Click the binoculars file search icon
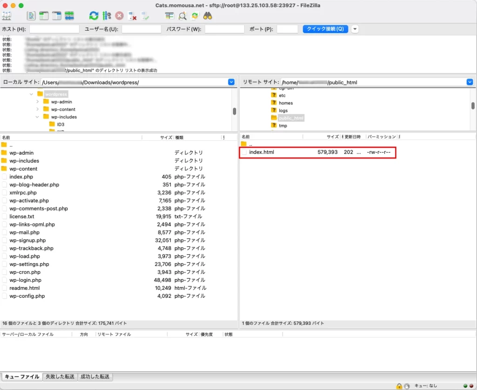The image size is (477, 390). point(208,16)
